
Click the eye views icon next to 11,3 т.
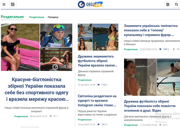(x=98, y=85)
